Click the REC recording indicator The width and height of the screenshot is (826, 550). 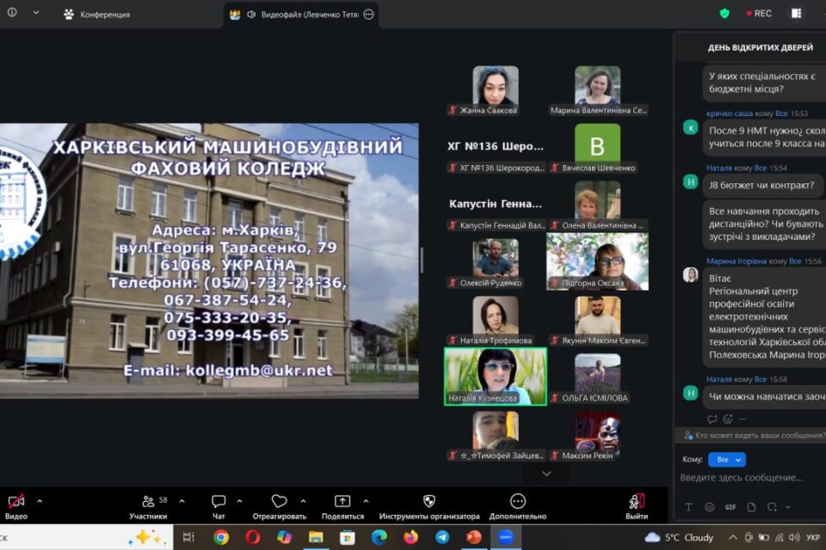[x=759, y=14]
